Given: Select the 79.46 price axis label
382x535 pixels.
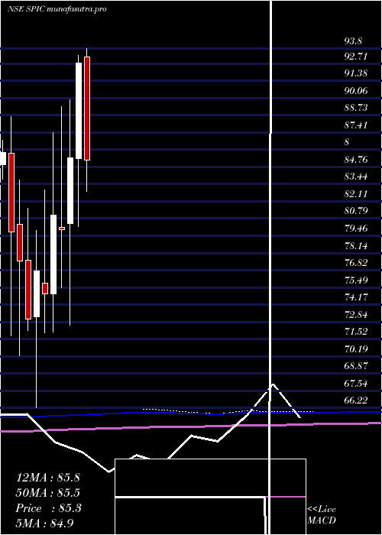Looking at the screenshot, I should 356,229.
